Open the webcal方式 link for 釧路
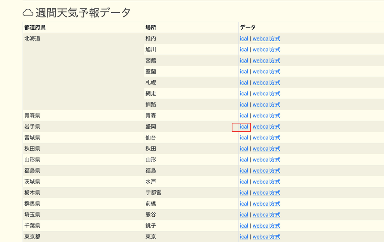 (266, 105)
